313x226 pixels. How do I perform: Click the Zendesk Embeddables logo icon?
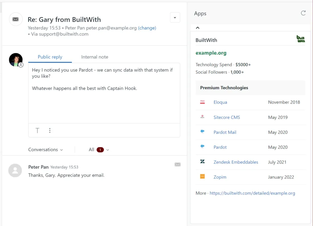pyautogui.click(x=202, y=162)
